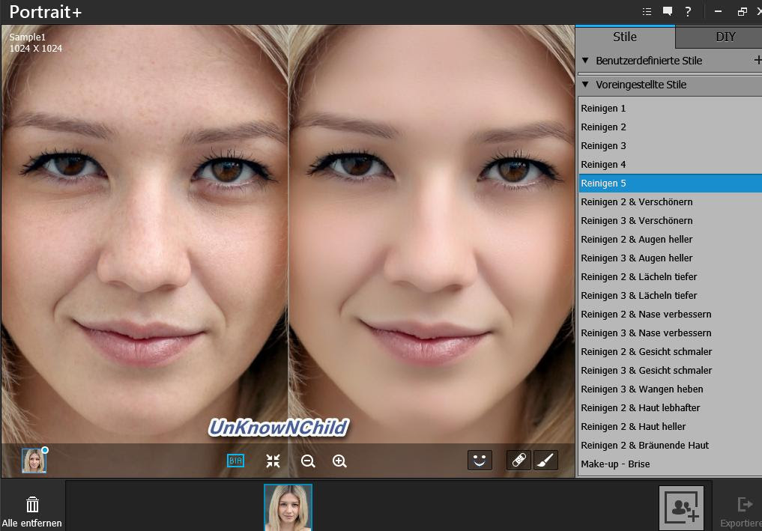This screenshot has width=762, height=531.
Task: Open the feedback speech bubble icon
Action: 667,11
